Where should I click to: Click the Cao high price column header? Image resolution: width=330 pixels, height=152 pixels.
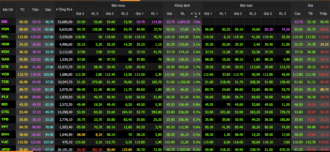coord(297,13)
